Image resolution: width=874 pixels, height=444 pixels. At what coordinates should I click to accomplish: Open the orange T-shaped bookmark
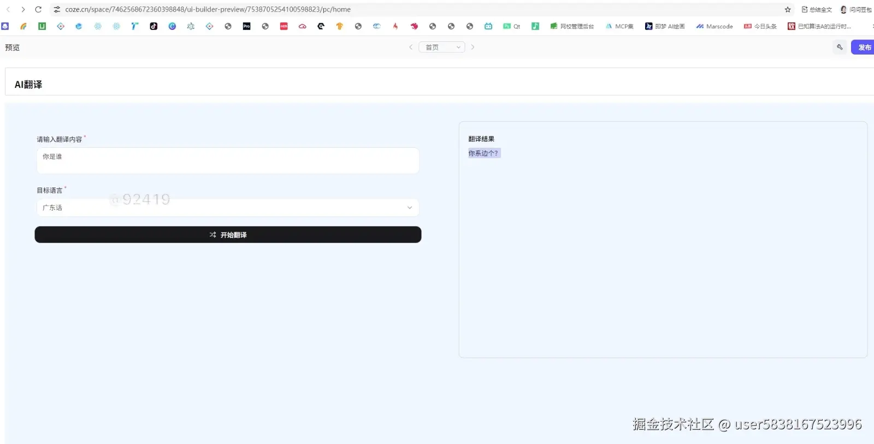pyautogui.click(x=339, y=26)
